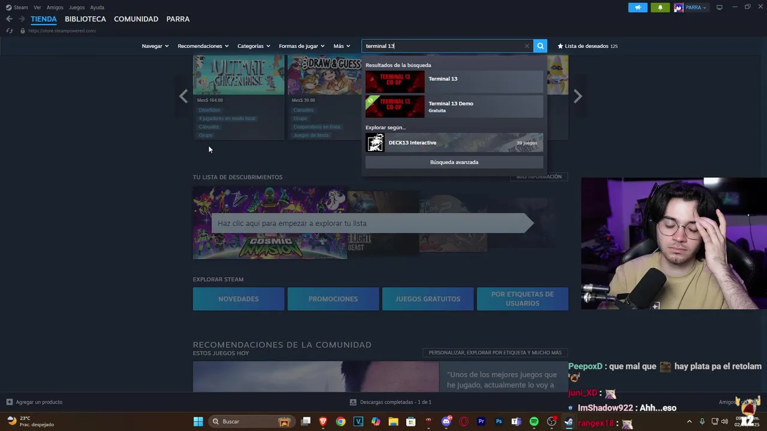This screenshot has height=431, width=767.
Task: Open the Steam icon in the taskbar
Action: tap(569, 421)
